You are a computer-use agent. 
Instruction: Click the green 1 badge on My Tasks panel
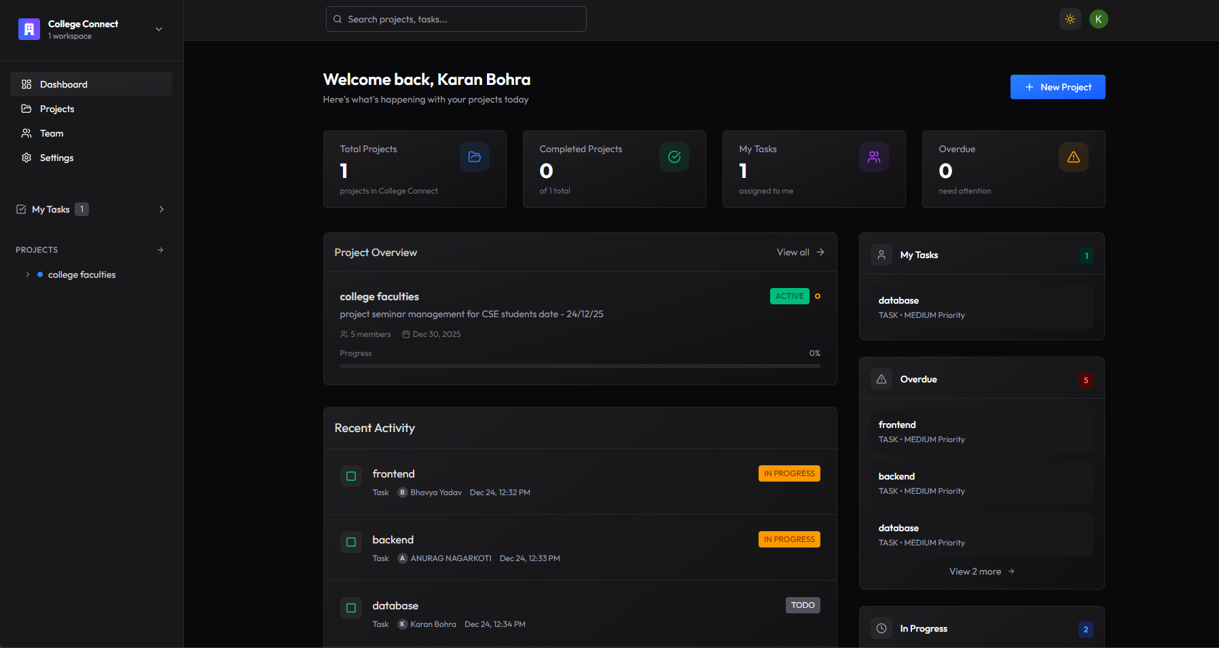pos(1087,256)
